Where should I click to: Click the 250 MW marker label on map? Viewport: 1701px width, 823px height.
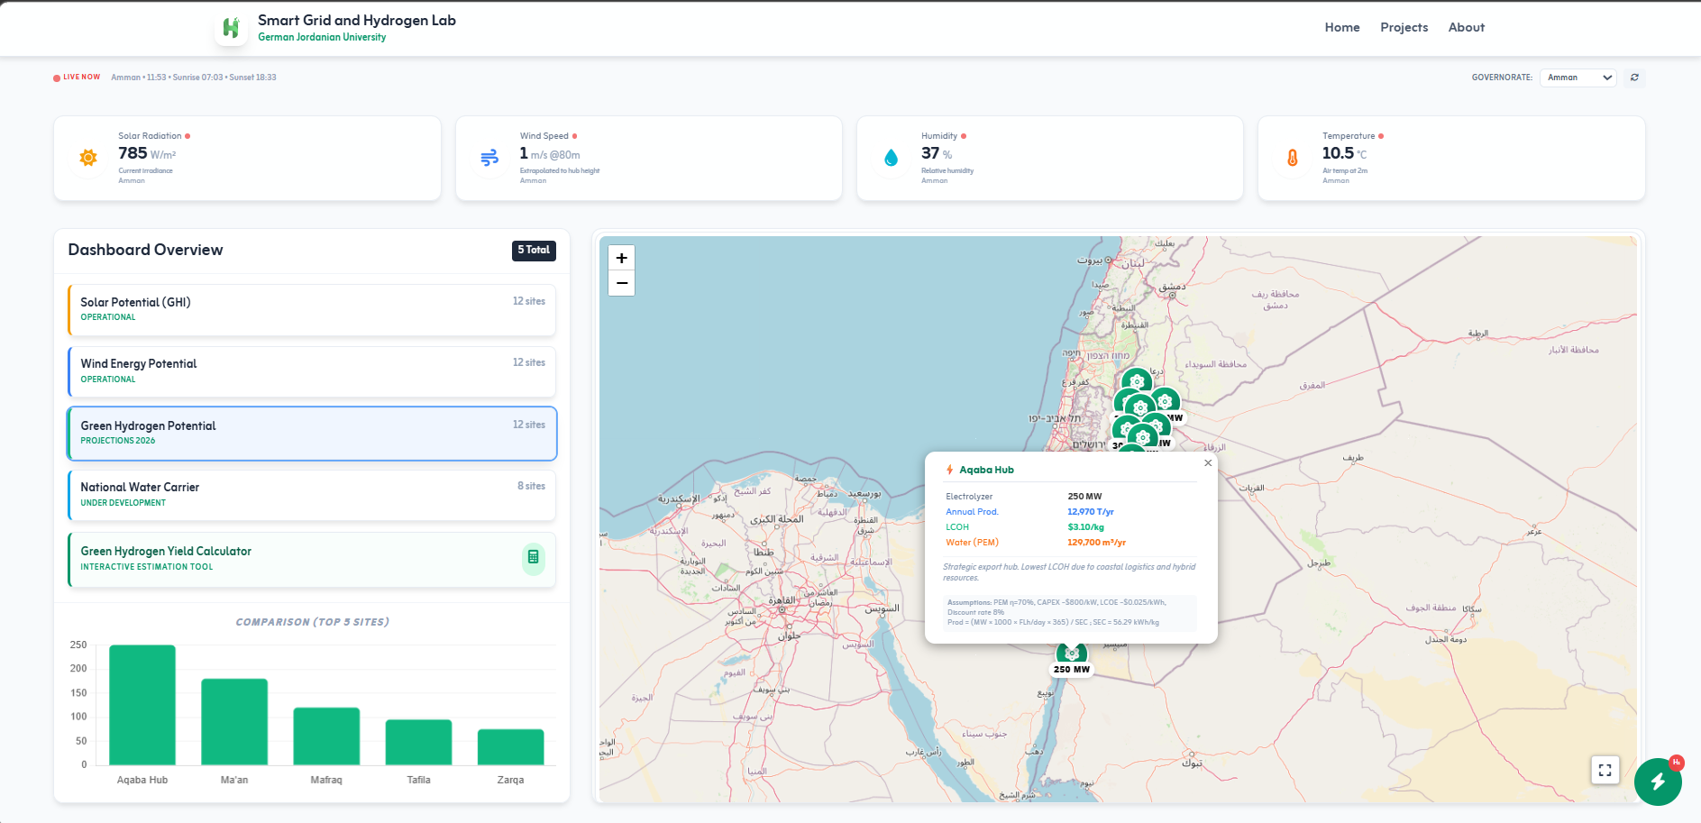pyautogui.click(x=1072, y=670)
